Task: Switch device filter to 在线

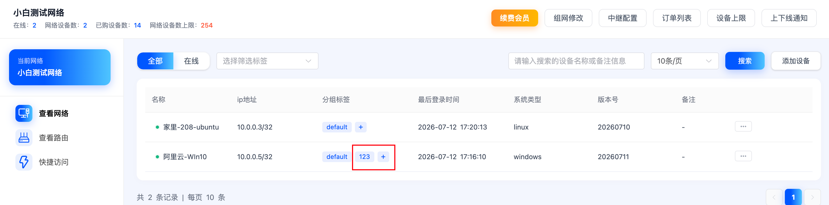Action: tap(191, 61)
